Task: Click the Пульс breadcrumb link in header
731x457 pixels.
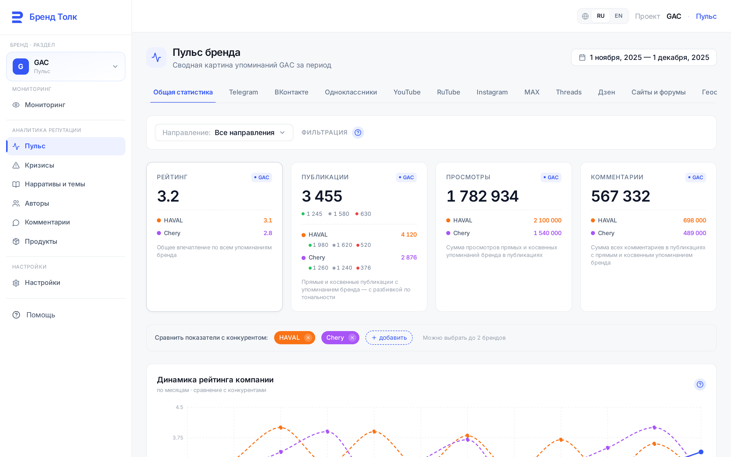Action: click(x=706, y=16)
